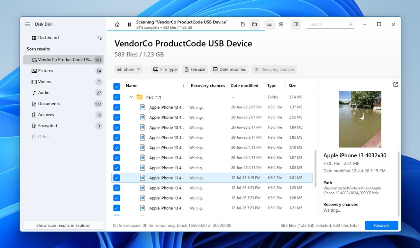This screenshot has height=248, width=420.
Task: Select Archives category icon
Action: (34, 115)
